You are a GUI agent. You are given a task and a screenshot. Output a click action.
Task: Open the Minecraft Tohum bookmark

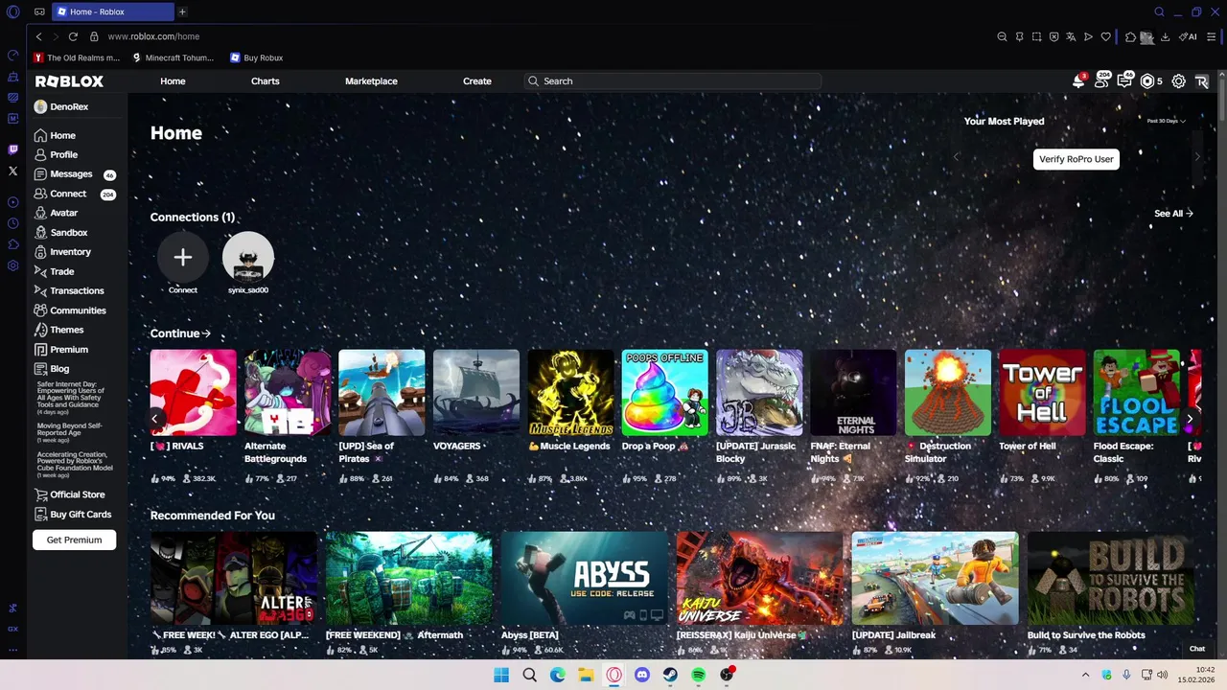click(173, 57)
